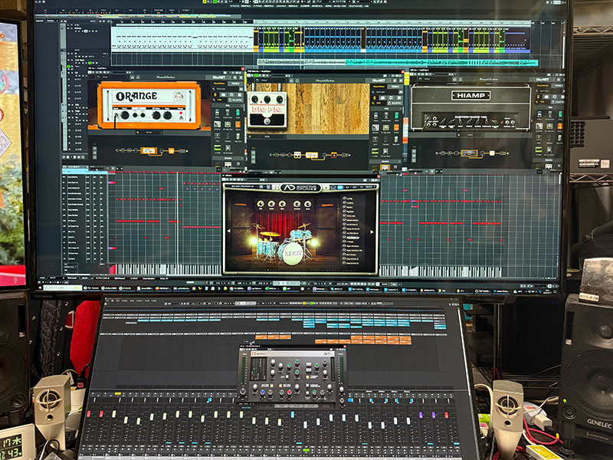Viewport: 613px width, 460px height.
Task: Open pedal model selector below the Big Pig pedal
Action: pyautogui.click(x=267, y=137)
